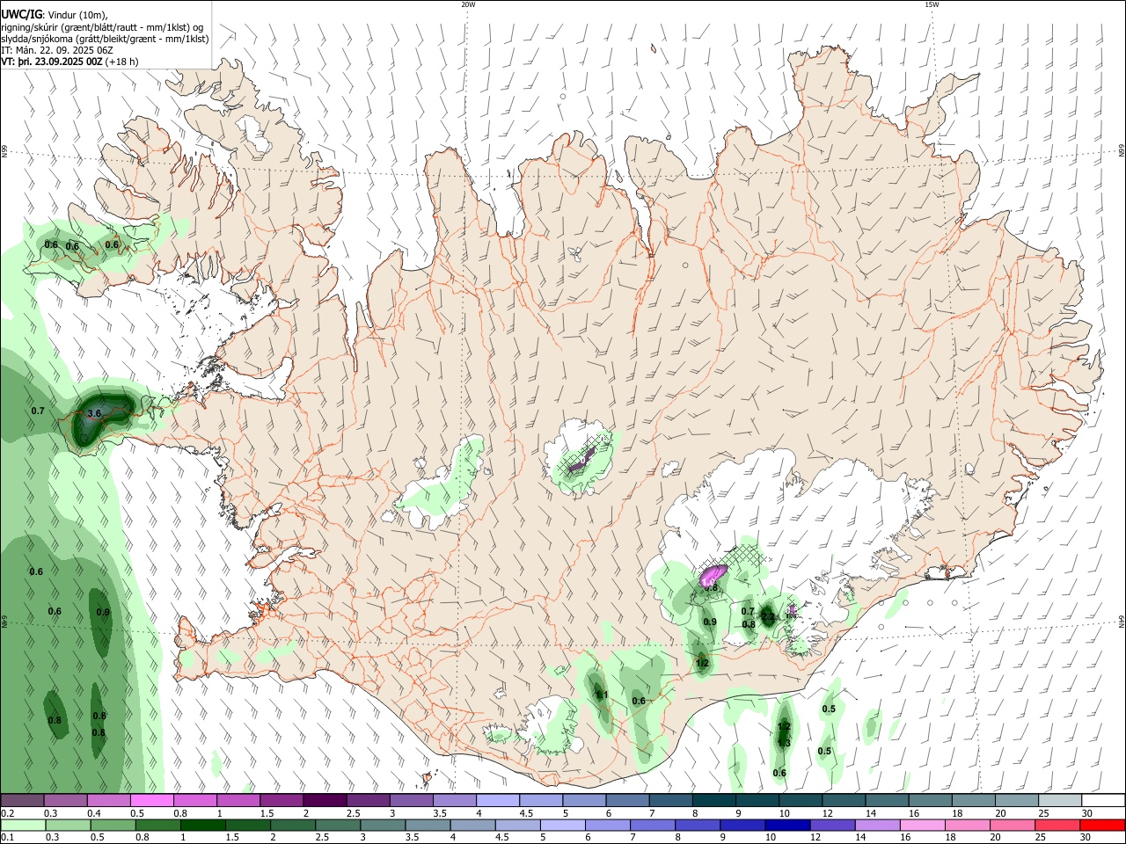
Task: Click the 15W longitude label
Action: click(x=932, y=4)
